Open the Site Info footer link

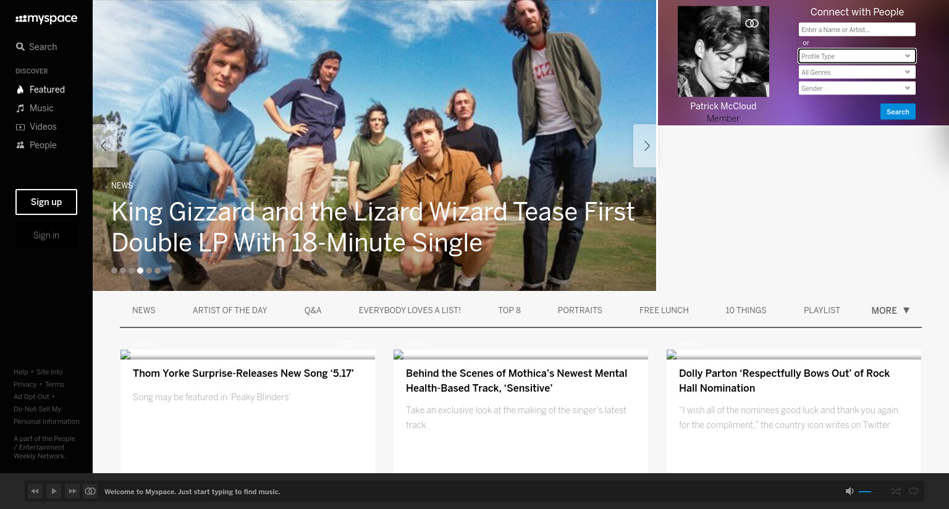pyautogui.click(x=49, y=372)
